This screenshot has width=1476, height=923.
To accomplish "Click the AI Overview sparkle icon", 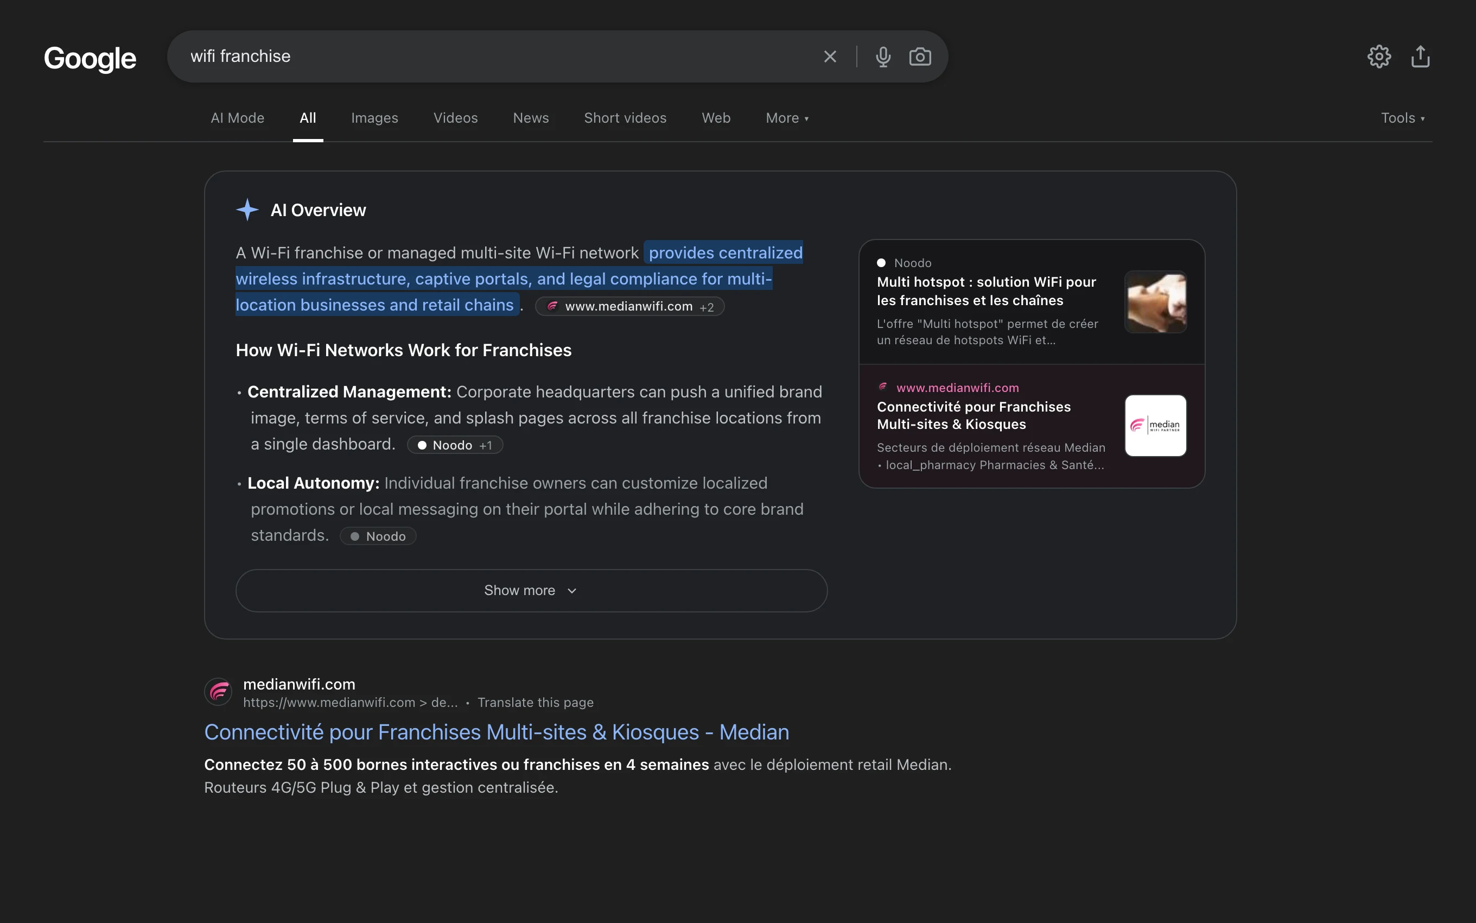I will pyautogui.click(x=247, y=210).
